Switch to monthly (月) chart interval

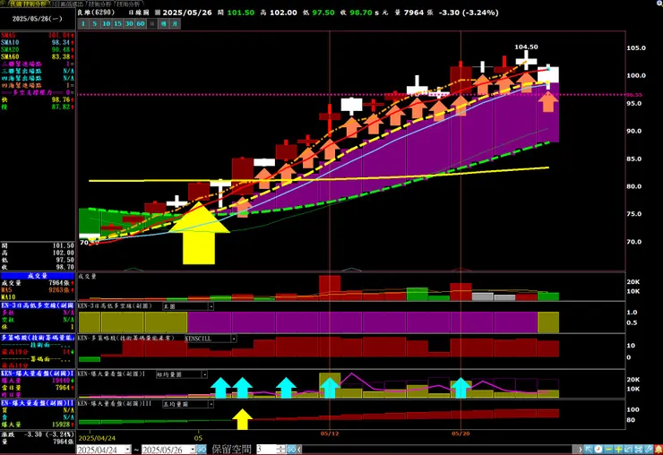point(175,24)
